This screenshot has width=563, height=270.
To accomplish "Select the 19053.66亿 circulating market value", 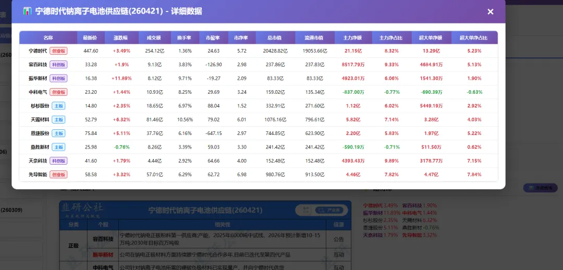I will tap(314, 51).
